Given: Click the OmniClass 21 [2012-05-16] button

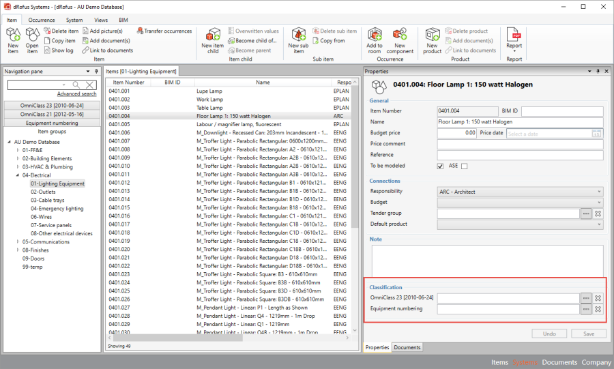Looking at the screenshot, I should [52, 114].
